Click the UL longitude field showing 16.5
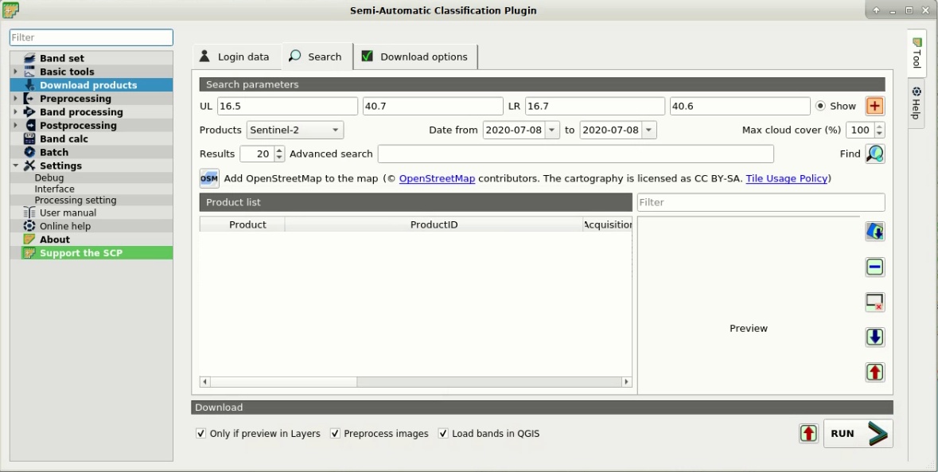The width and height of the screenshot is (938, 472). 287,106
